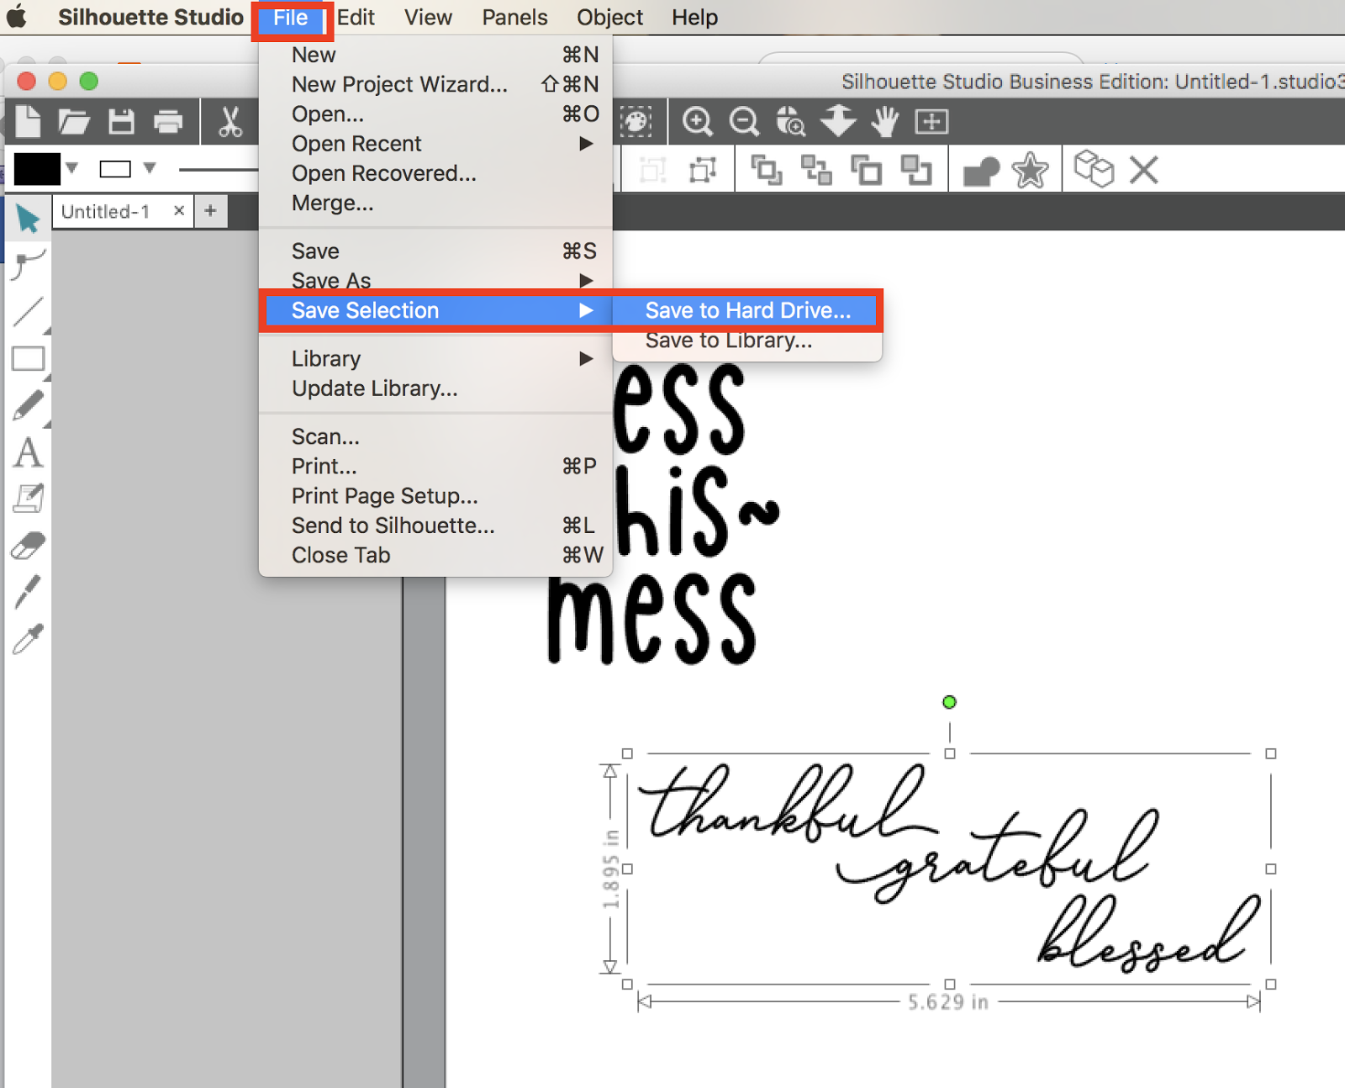Select the Knife tool
The width and height of the screenshot is (1345, 1088).
point(27,592)
